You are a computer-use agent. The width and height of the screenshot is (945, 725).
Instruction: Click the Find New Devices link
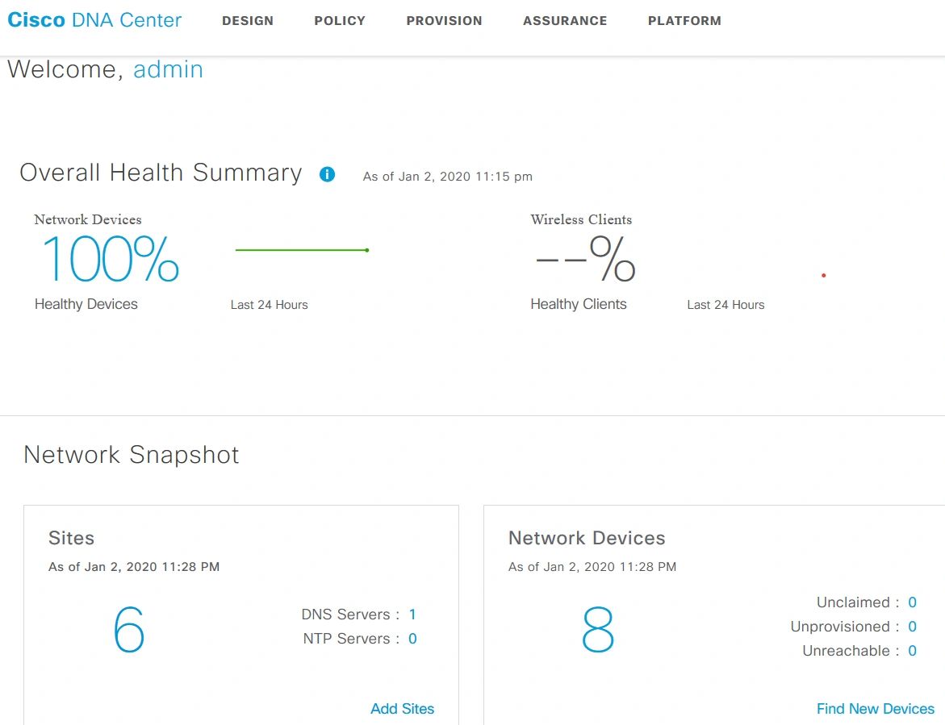pos(875,709)
